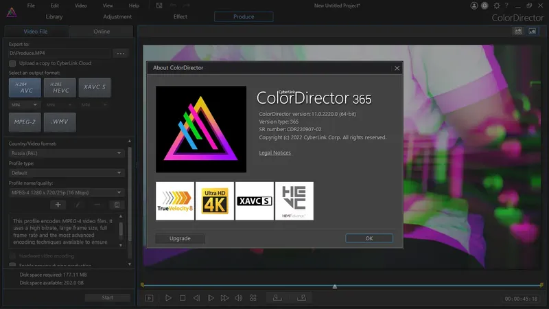Enable Upload a copy to CyberLink Cloud
The image size is (549, 309).
click(x=12, y=63)
